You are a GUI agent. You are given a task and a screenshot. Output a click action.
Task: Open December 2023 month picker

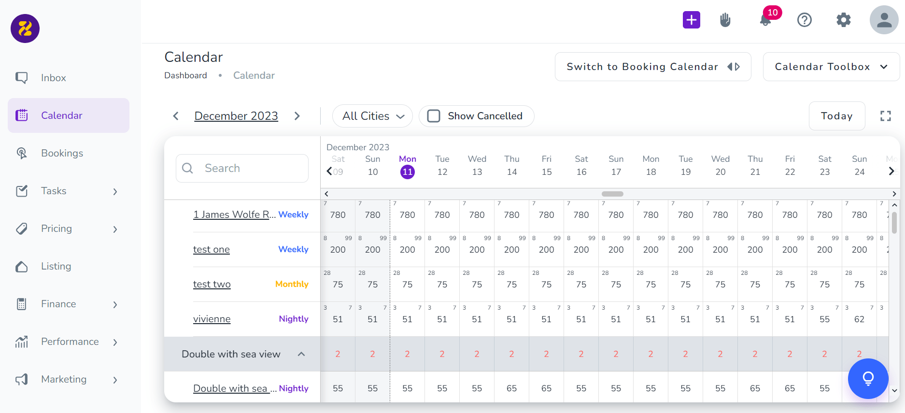pos(236,116)
